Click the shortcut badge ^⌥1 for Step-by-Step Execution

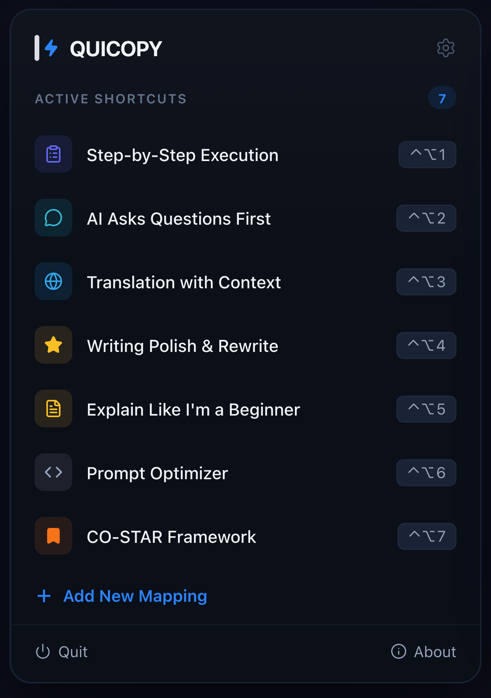[x=427, y=154]
